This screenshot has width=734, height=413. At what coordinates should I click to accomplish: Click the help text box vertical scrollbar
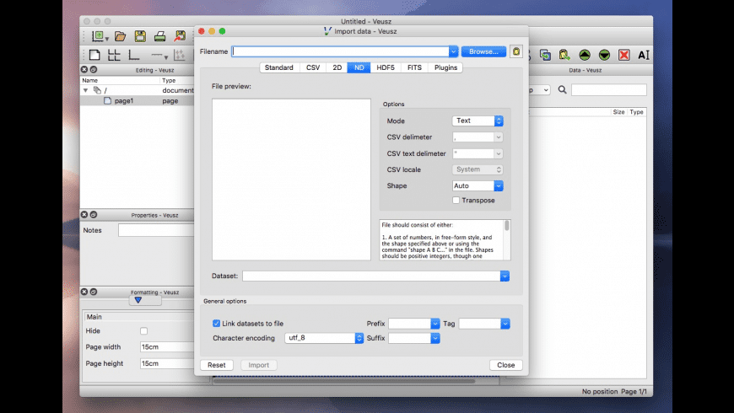pos(507,239)
